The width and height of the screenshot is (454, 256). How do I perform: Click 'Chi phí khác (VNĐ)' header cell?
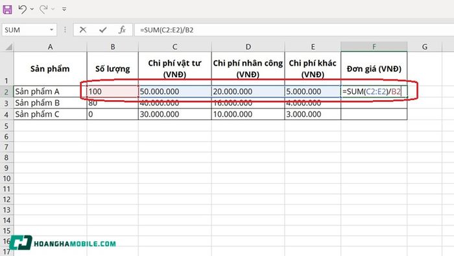(313, 69)
